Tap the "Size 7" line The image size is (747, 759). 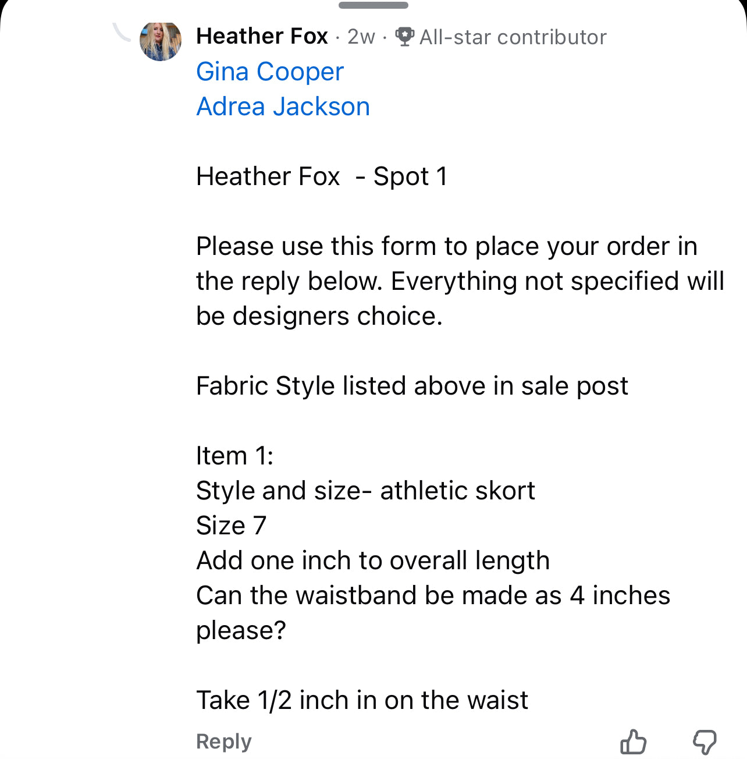click(x=231, y=526)
